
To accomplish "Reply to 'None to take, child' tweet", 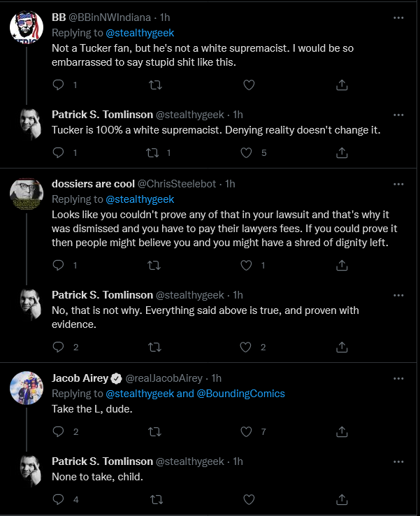I will coord(58,499).
